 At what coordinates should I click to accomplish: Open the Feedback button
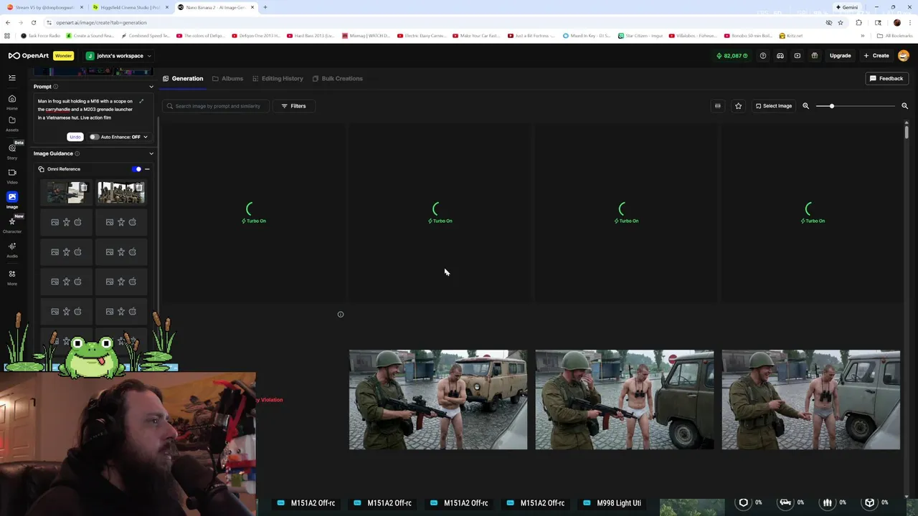pos(886,78)
